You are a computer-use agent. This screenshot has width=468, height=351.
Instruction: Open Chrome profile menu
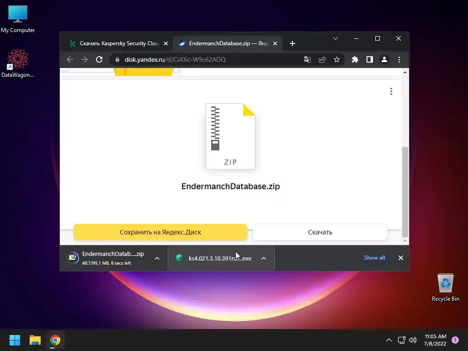click(x=384, y=60)
